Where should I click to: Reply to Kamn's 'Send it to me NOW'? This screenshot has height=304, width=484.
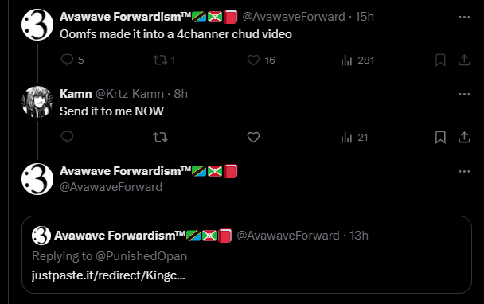click(67, 137)
